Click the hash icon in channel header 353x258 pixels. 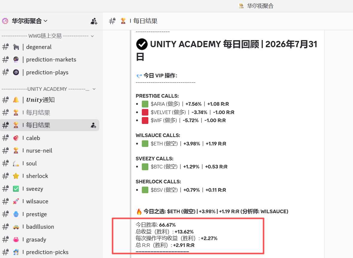pos(112,21)
